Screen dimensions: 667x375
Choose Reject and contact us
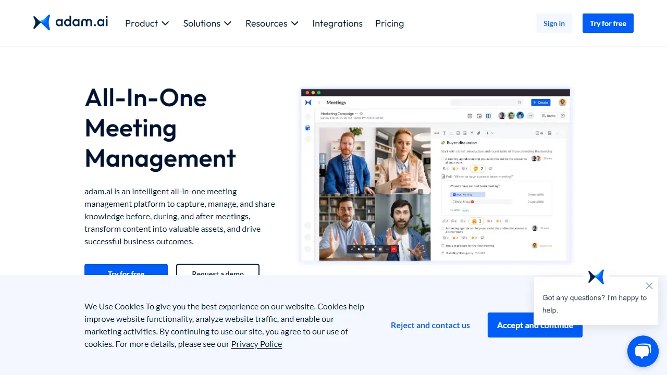(430, 325)
